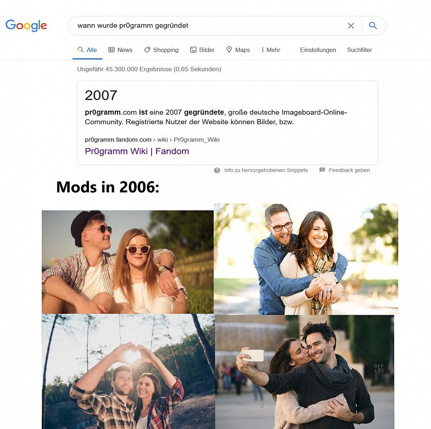
Task: Clear the search query with the X icon
Action: tap(351, 26)
